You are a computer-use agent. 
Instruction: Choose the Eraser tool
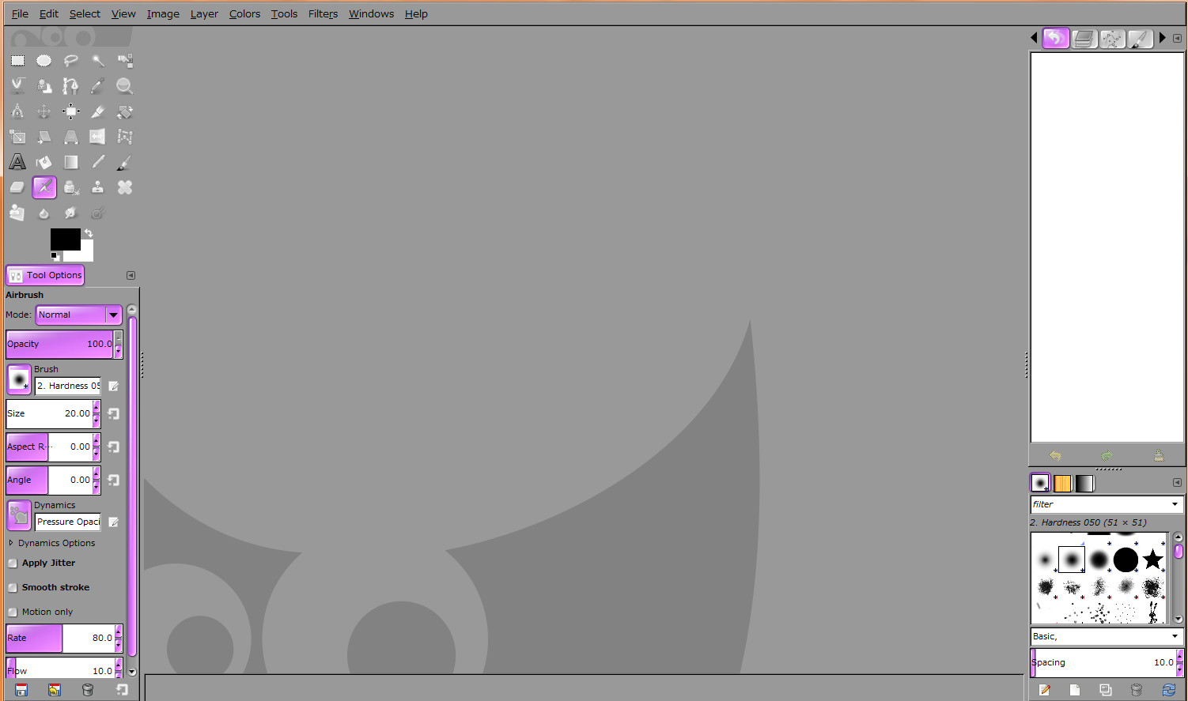point(17,187)
